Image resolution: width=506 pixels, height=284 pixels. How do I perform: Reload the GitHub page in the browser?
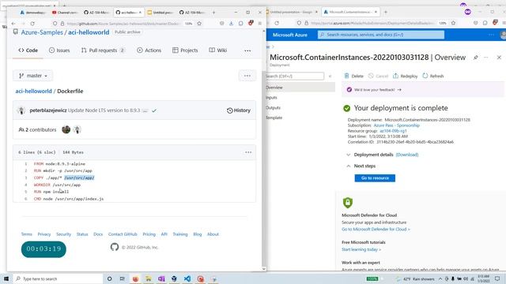tap(32, 24)
